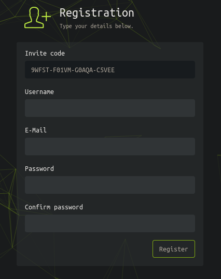Click the Password label text

pos(39,169)
